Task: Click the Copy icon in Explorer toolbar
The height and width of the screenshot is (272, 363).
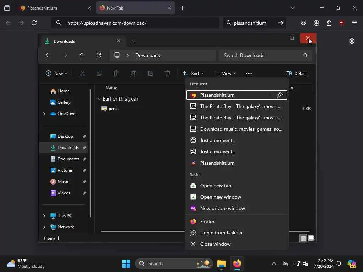Action: (100, 74)
